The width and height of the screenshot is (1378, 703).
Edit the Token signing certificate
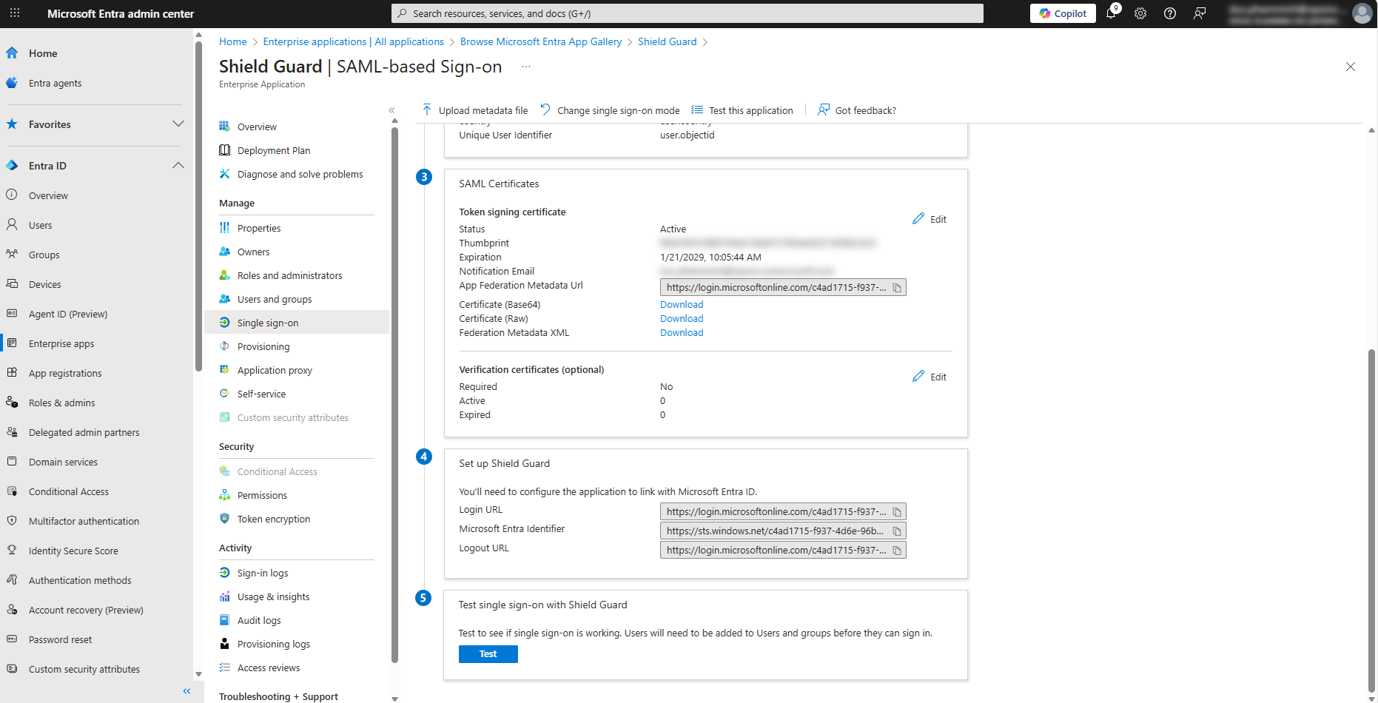pyautogui.click(x=930, y=219)
